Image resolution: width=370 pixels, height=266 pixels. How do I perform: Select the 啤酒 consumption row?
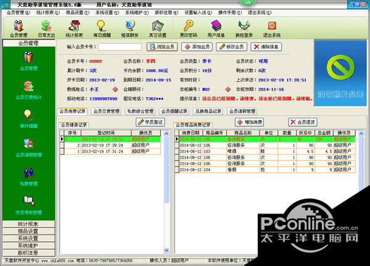[265, 151]
